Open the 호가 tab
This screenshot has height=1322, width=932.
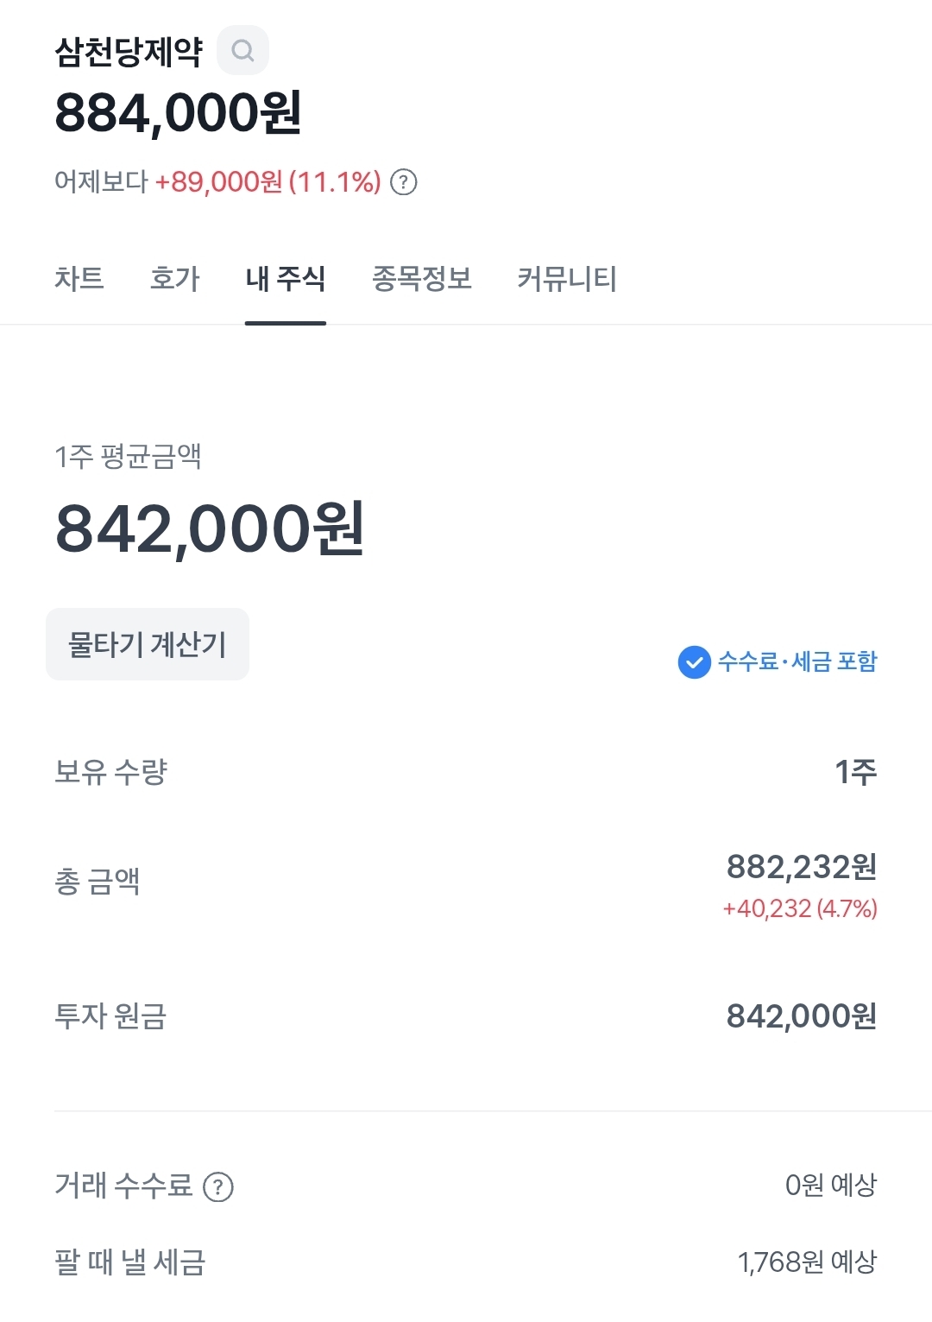pos(175,279)
